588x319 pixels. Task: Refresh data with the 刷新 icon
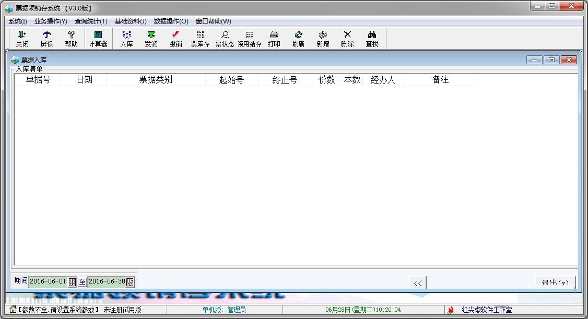[298, 38]
